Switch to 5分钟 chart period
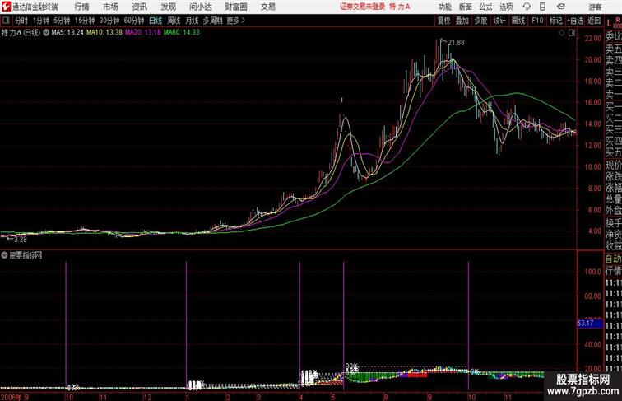This screenshot has height=401, width=622. [62, 21]
